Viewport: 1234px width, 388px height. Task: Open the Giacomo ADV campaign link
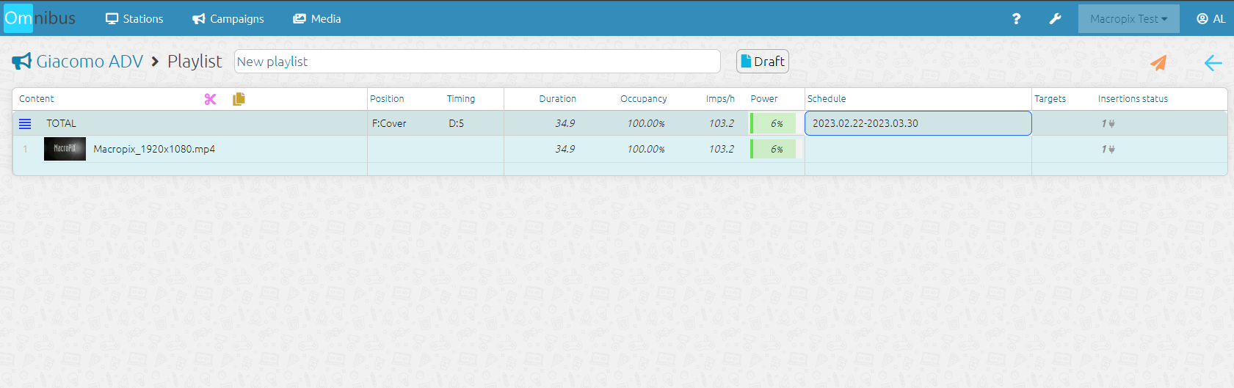pos(90,62)
